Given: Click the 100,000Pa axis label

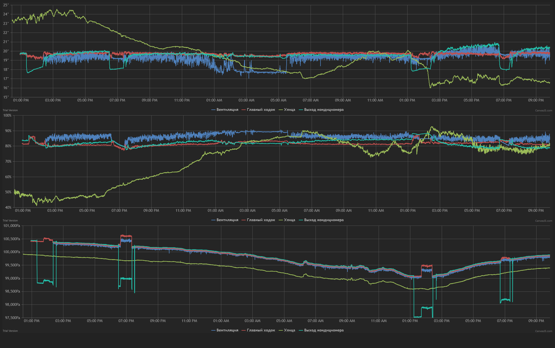Looking at the screenshot, I should (12, 252).
